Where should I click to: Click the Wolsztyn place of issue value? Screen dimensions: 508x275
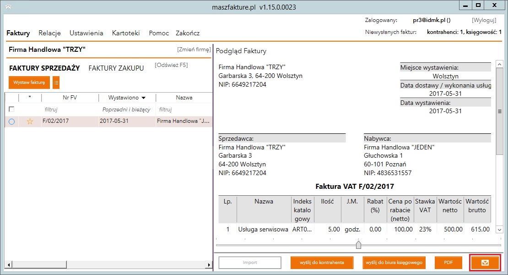(x=445, y=76)
